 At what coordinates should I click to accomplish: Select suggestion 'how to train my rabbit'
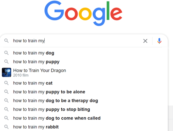(x=84, y=127)
